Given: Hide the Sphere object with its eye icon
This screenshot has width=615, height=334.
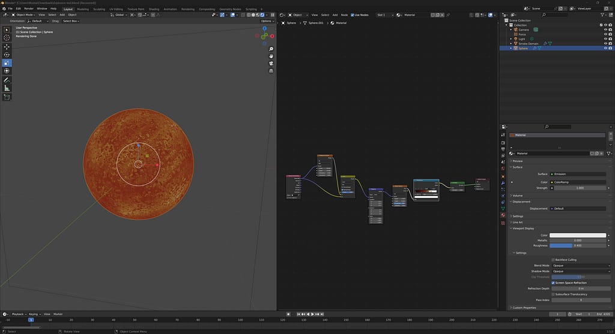Looking at the screenshot, I should (605, 48).
